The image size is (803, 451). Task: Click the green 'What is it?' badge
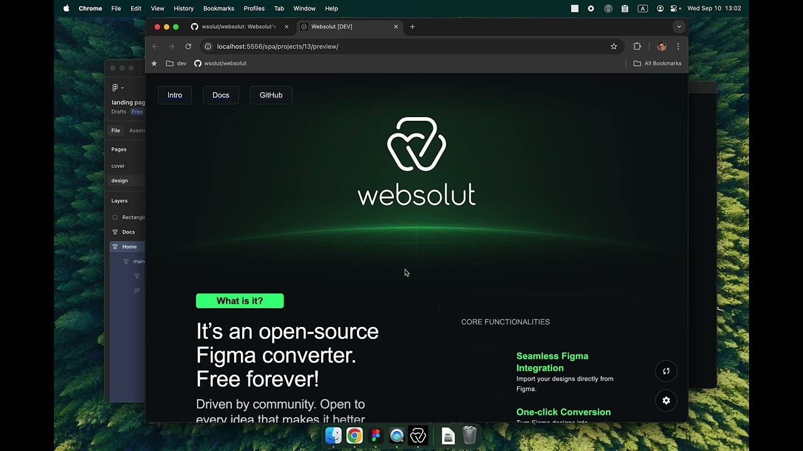pos(240,301)
